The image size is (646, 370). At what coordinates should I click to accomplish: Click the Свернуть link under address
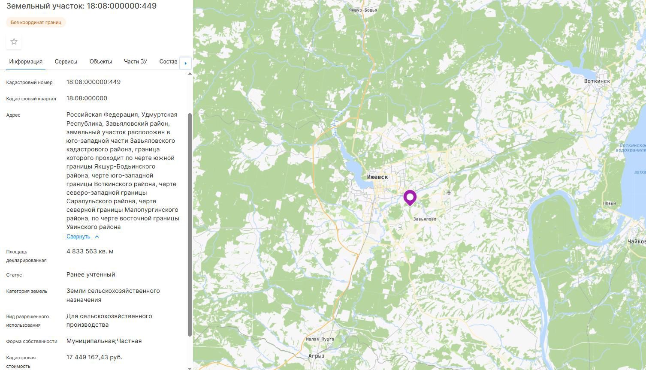coord(78,237)
